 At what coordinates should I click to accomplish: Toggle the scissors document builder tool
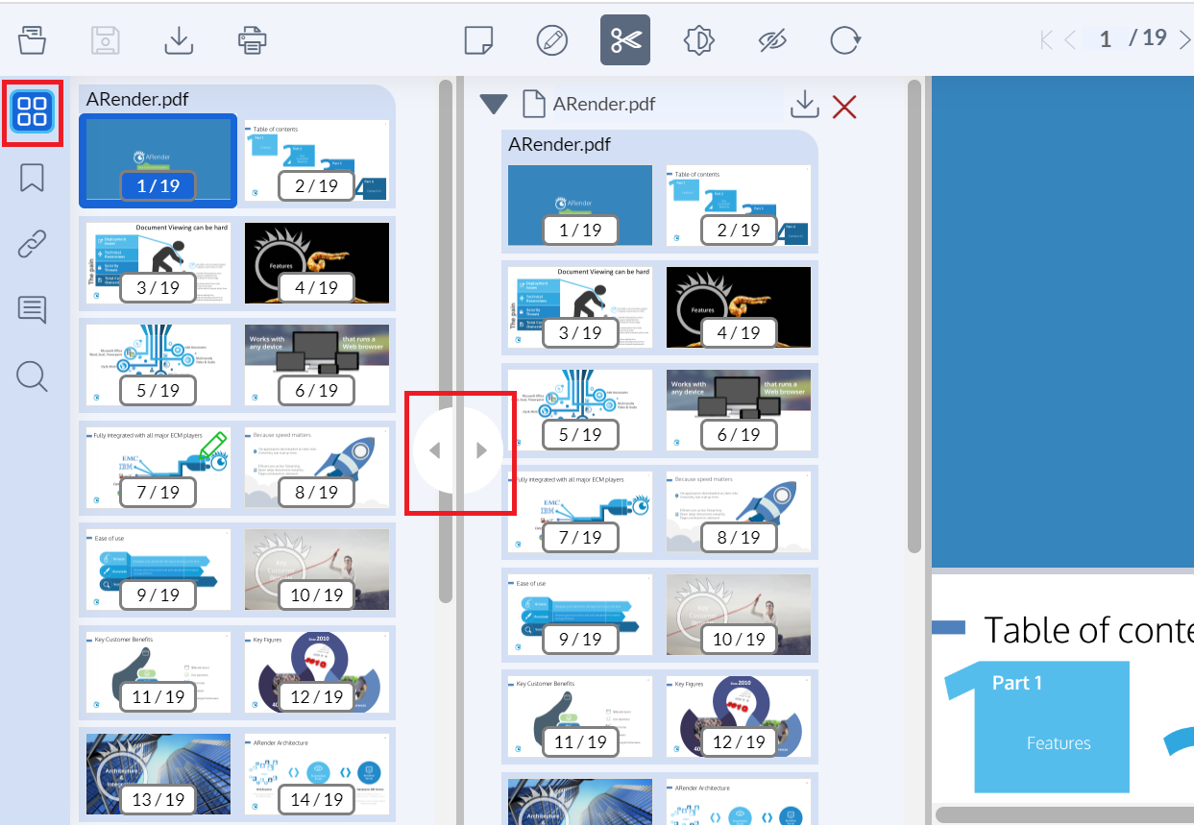[x=625, y=40]
